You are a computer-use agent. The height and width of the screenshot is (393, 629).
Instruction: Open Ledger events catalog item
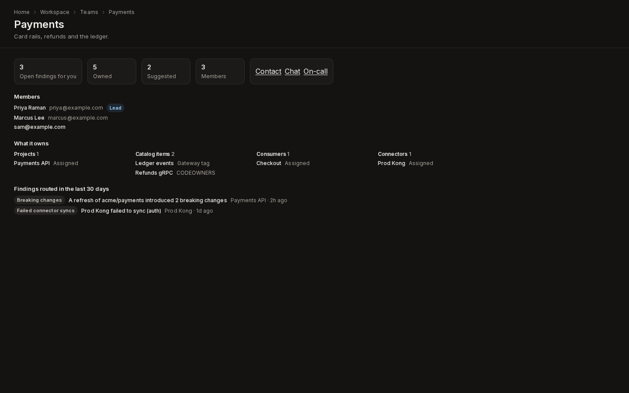coord(155,163)
